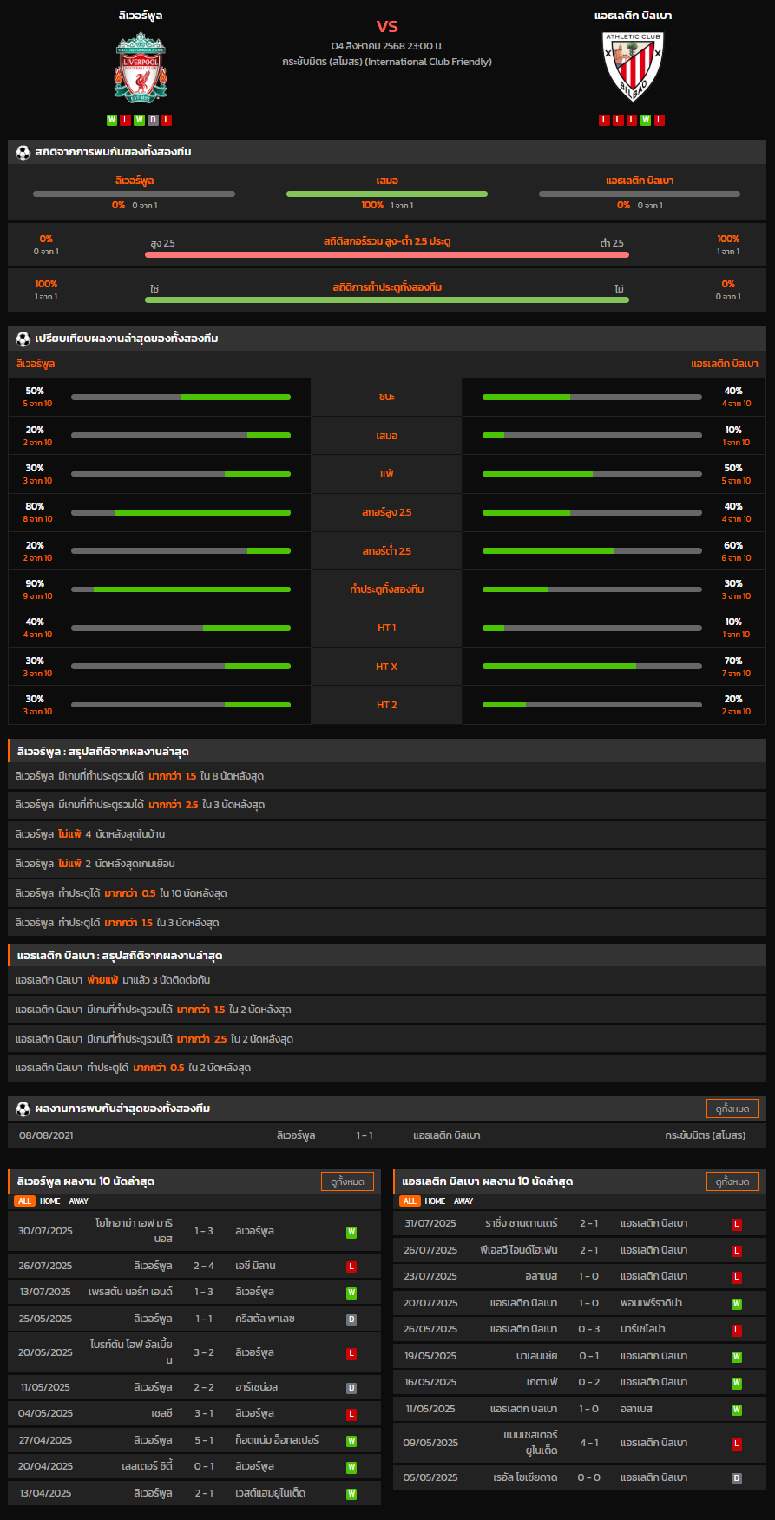Click the W badge for the Getafe 16/05/2025 match

737,1383
